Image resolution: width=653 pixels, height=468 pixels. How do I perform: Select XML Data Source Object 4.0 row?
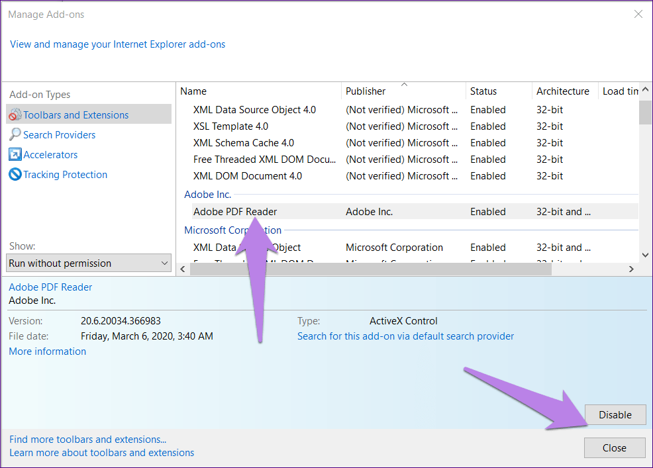[254, 110]
